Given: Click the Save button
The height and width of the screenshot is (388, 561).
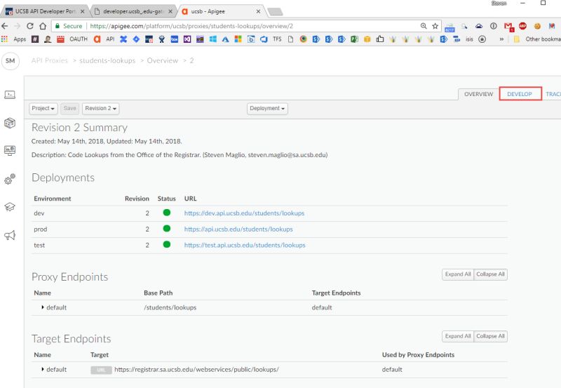Looking at the screenshot, I should pos(69,109).
